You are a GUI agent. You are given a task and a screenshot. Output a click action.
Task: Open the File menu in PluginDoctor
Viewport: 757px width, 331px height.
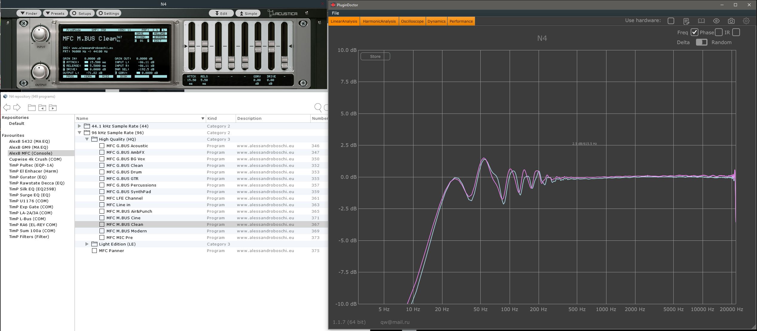pos(335,13)
